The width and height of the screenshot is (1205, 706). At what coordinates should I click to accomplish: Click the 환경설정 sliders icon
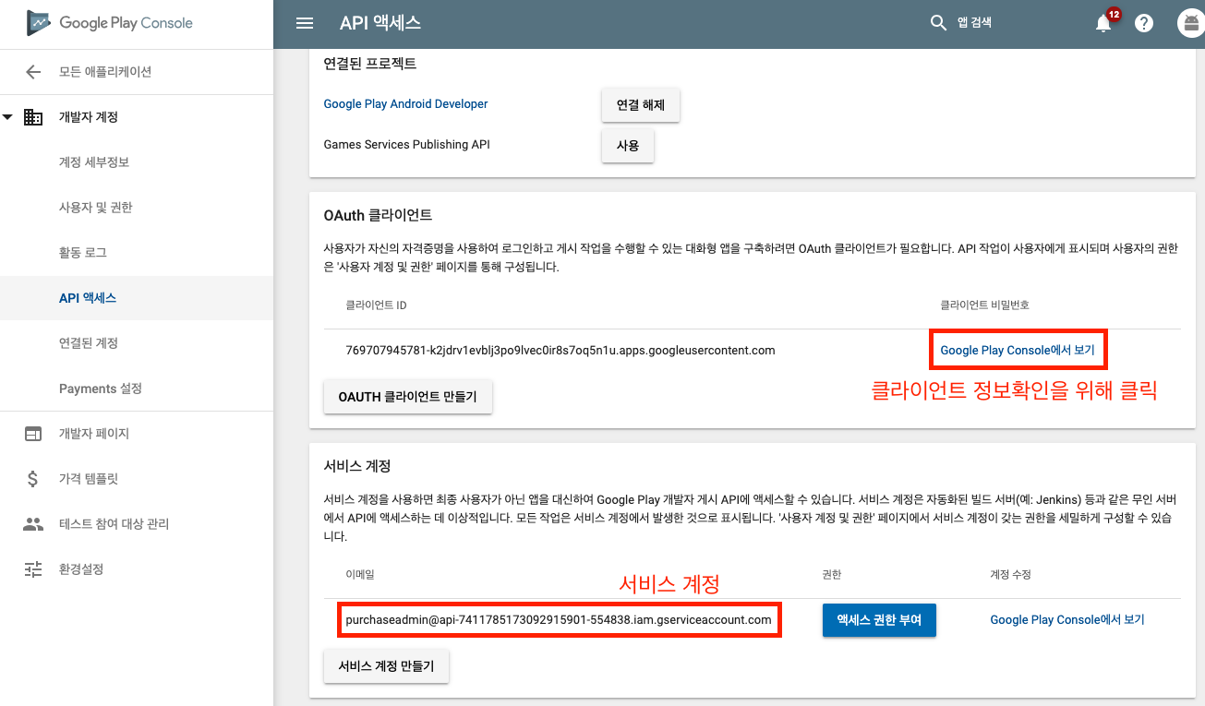click(x=33, y=569)
